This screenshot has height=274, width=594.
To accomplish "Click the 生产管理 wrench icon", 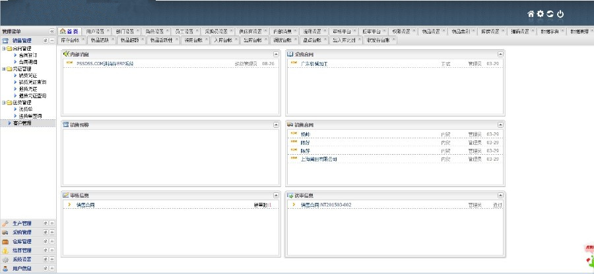I will (5, 223).
